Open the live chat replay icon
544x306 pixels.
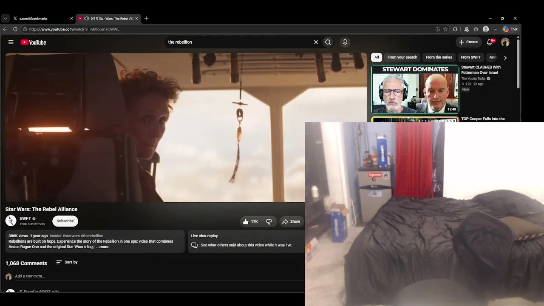point(194,245)
